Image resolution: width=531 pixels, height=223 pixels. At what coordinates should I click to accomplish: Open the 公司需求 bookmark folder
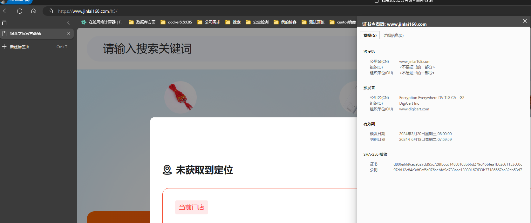209,22
